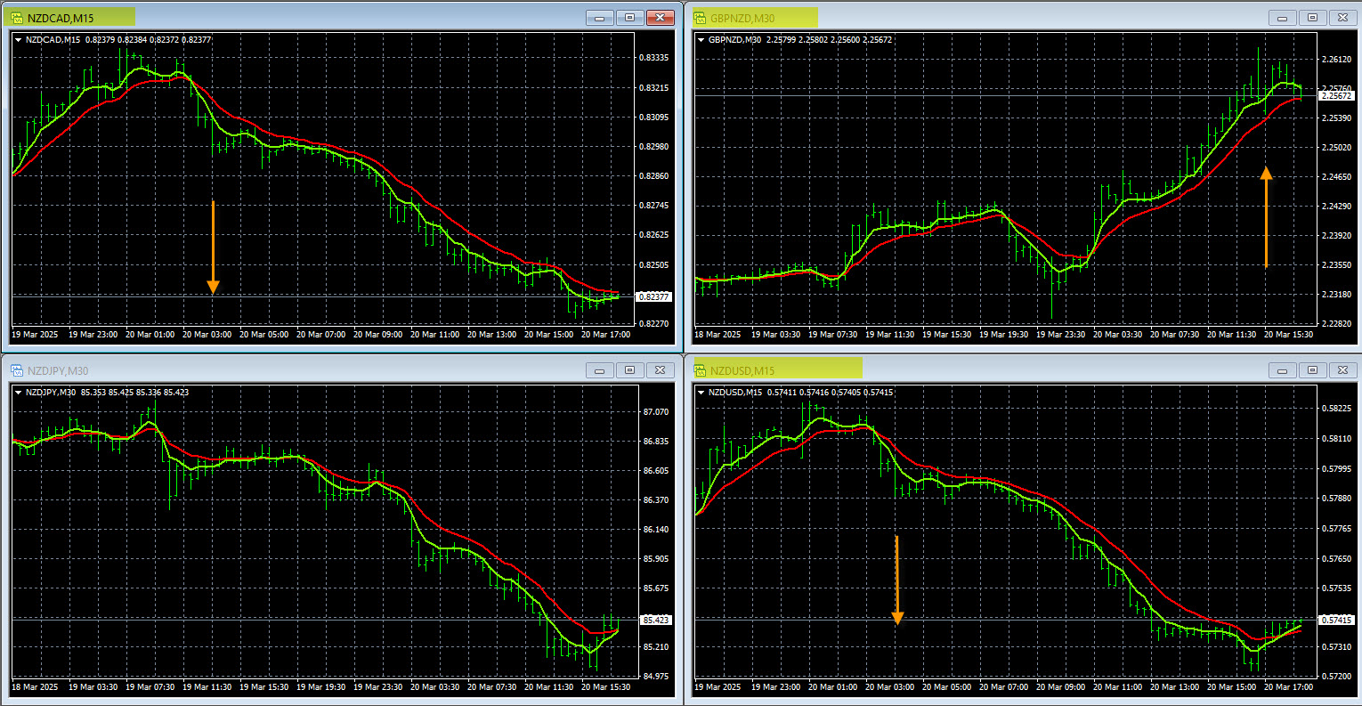
Task: Select the orange down arrow on NZDUSD chart
Action: pyautogui.click(x=896, y=580)
